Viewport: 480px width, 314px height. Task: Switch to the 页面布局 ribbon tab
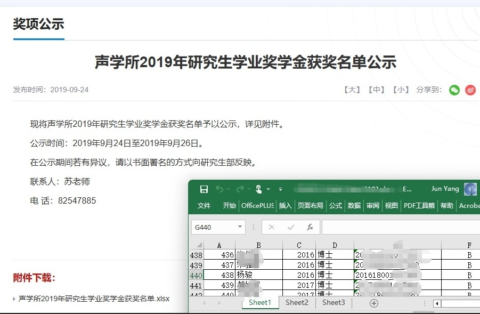[310, 206]
